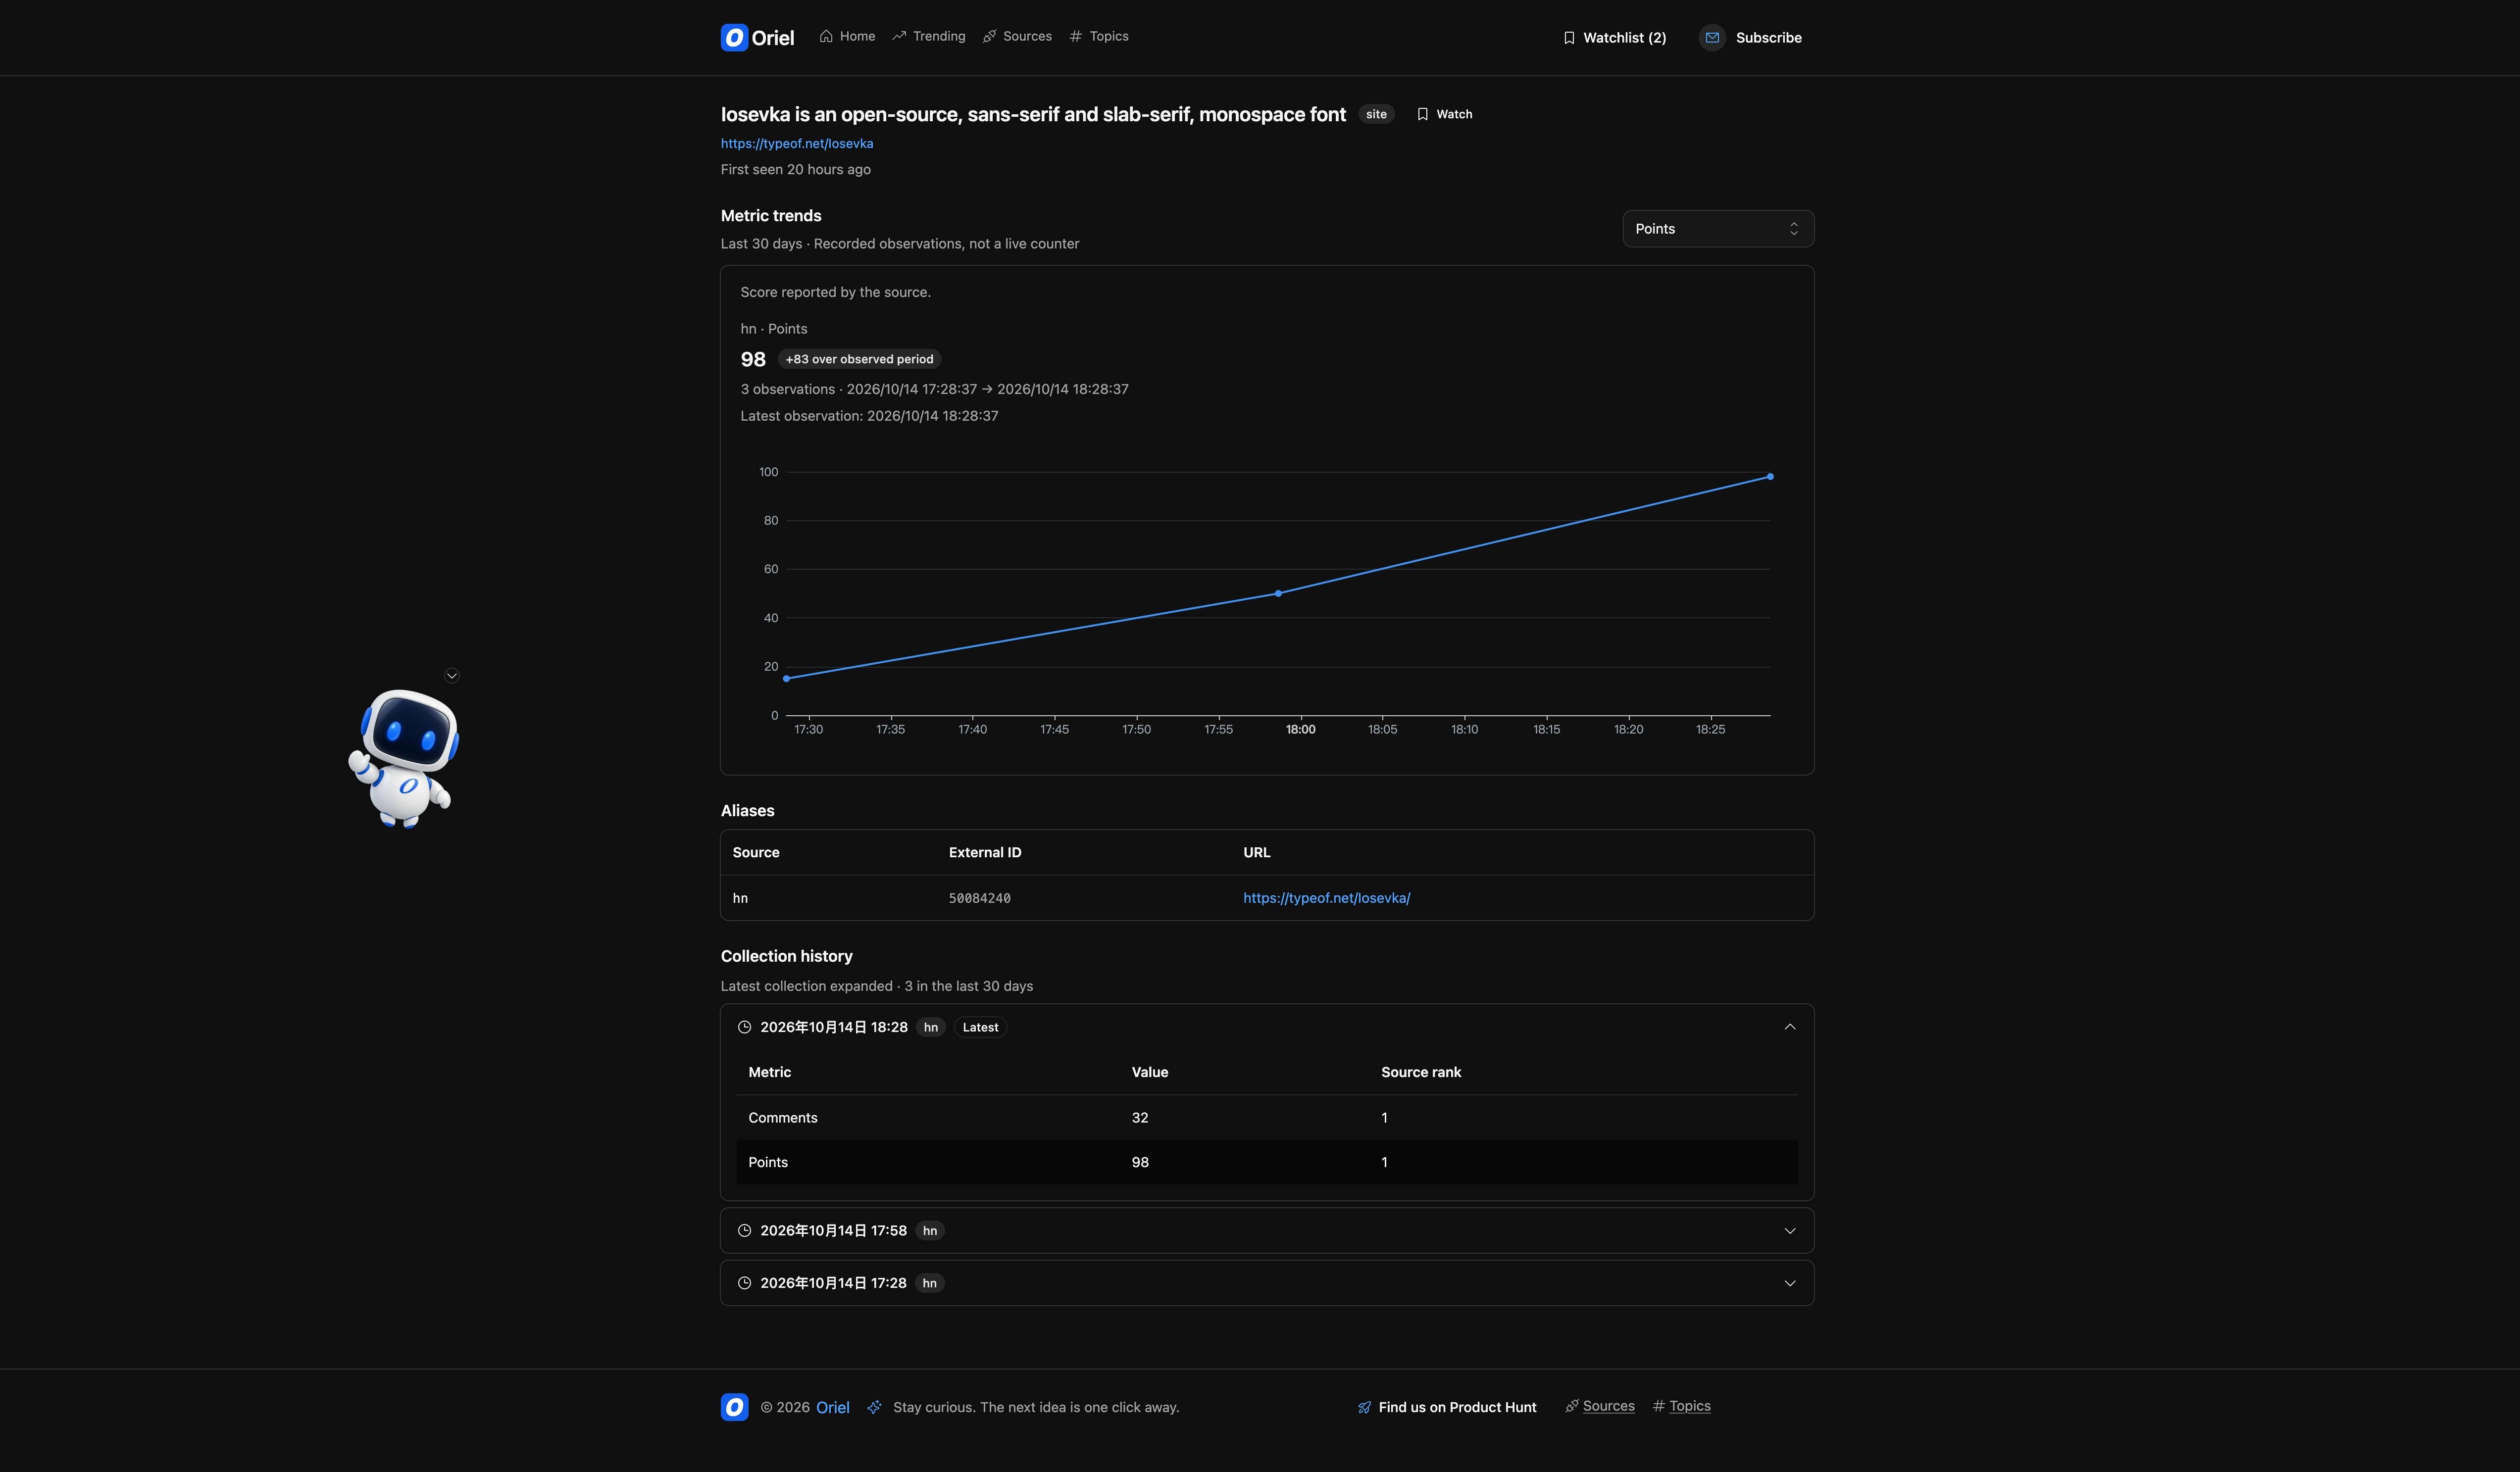Select the Points metric row in table
The image size is (2520, 1472).
(1267, 1162)
